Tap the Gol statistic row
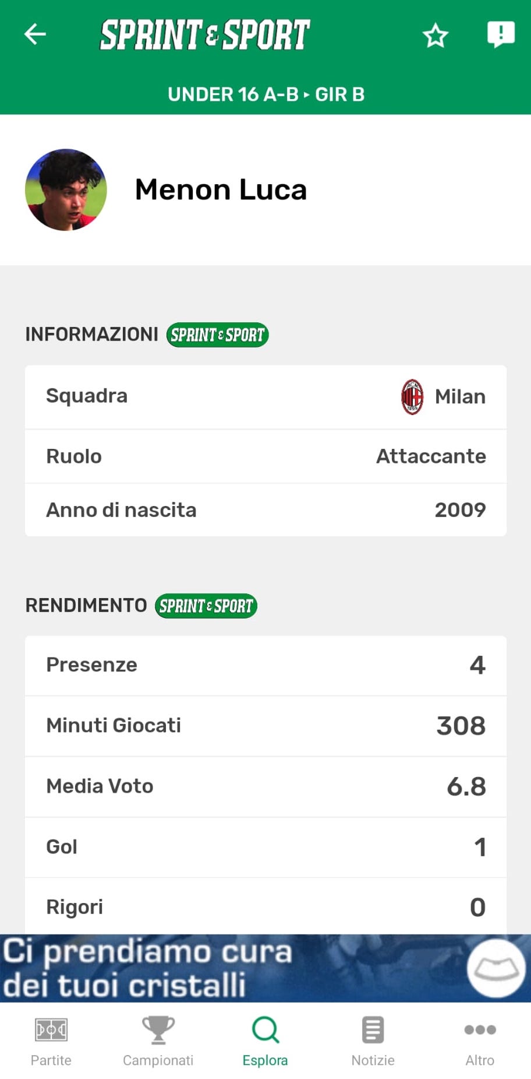531x1079 pixels. [x=265, y=847]
